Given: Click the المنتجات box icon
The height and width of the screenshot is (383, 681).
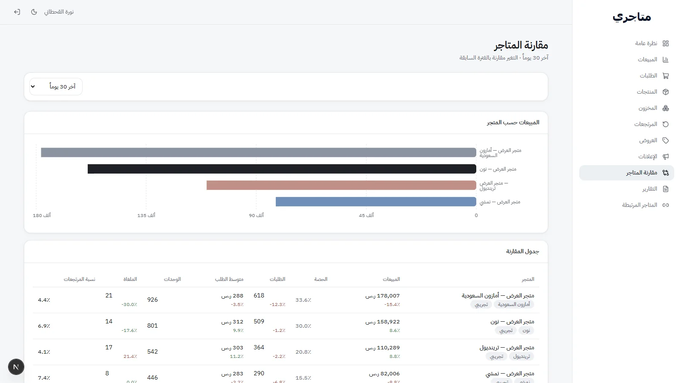Looking at the screenshot, I should point(666,92).
